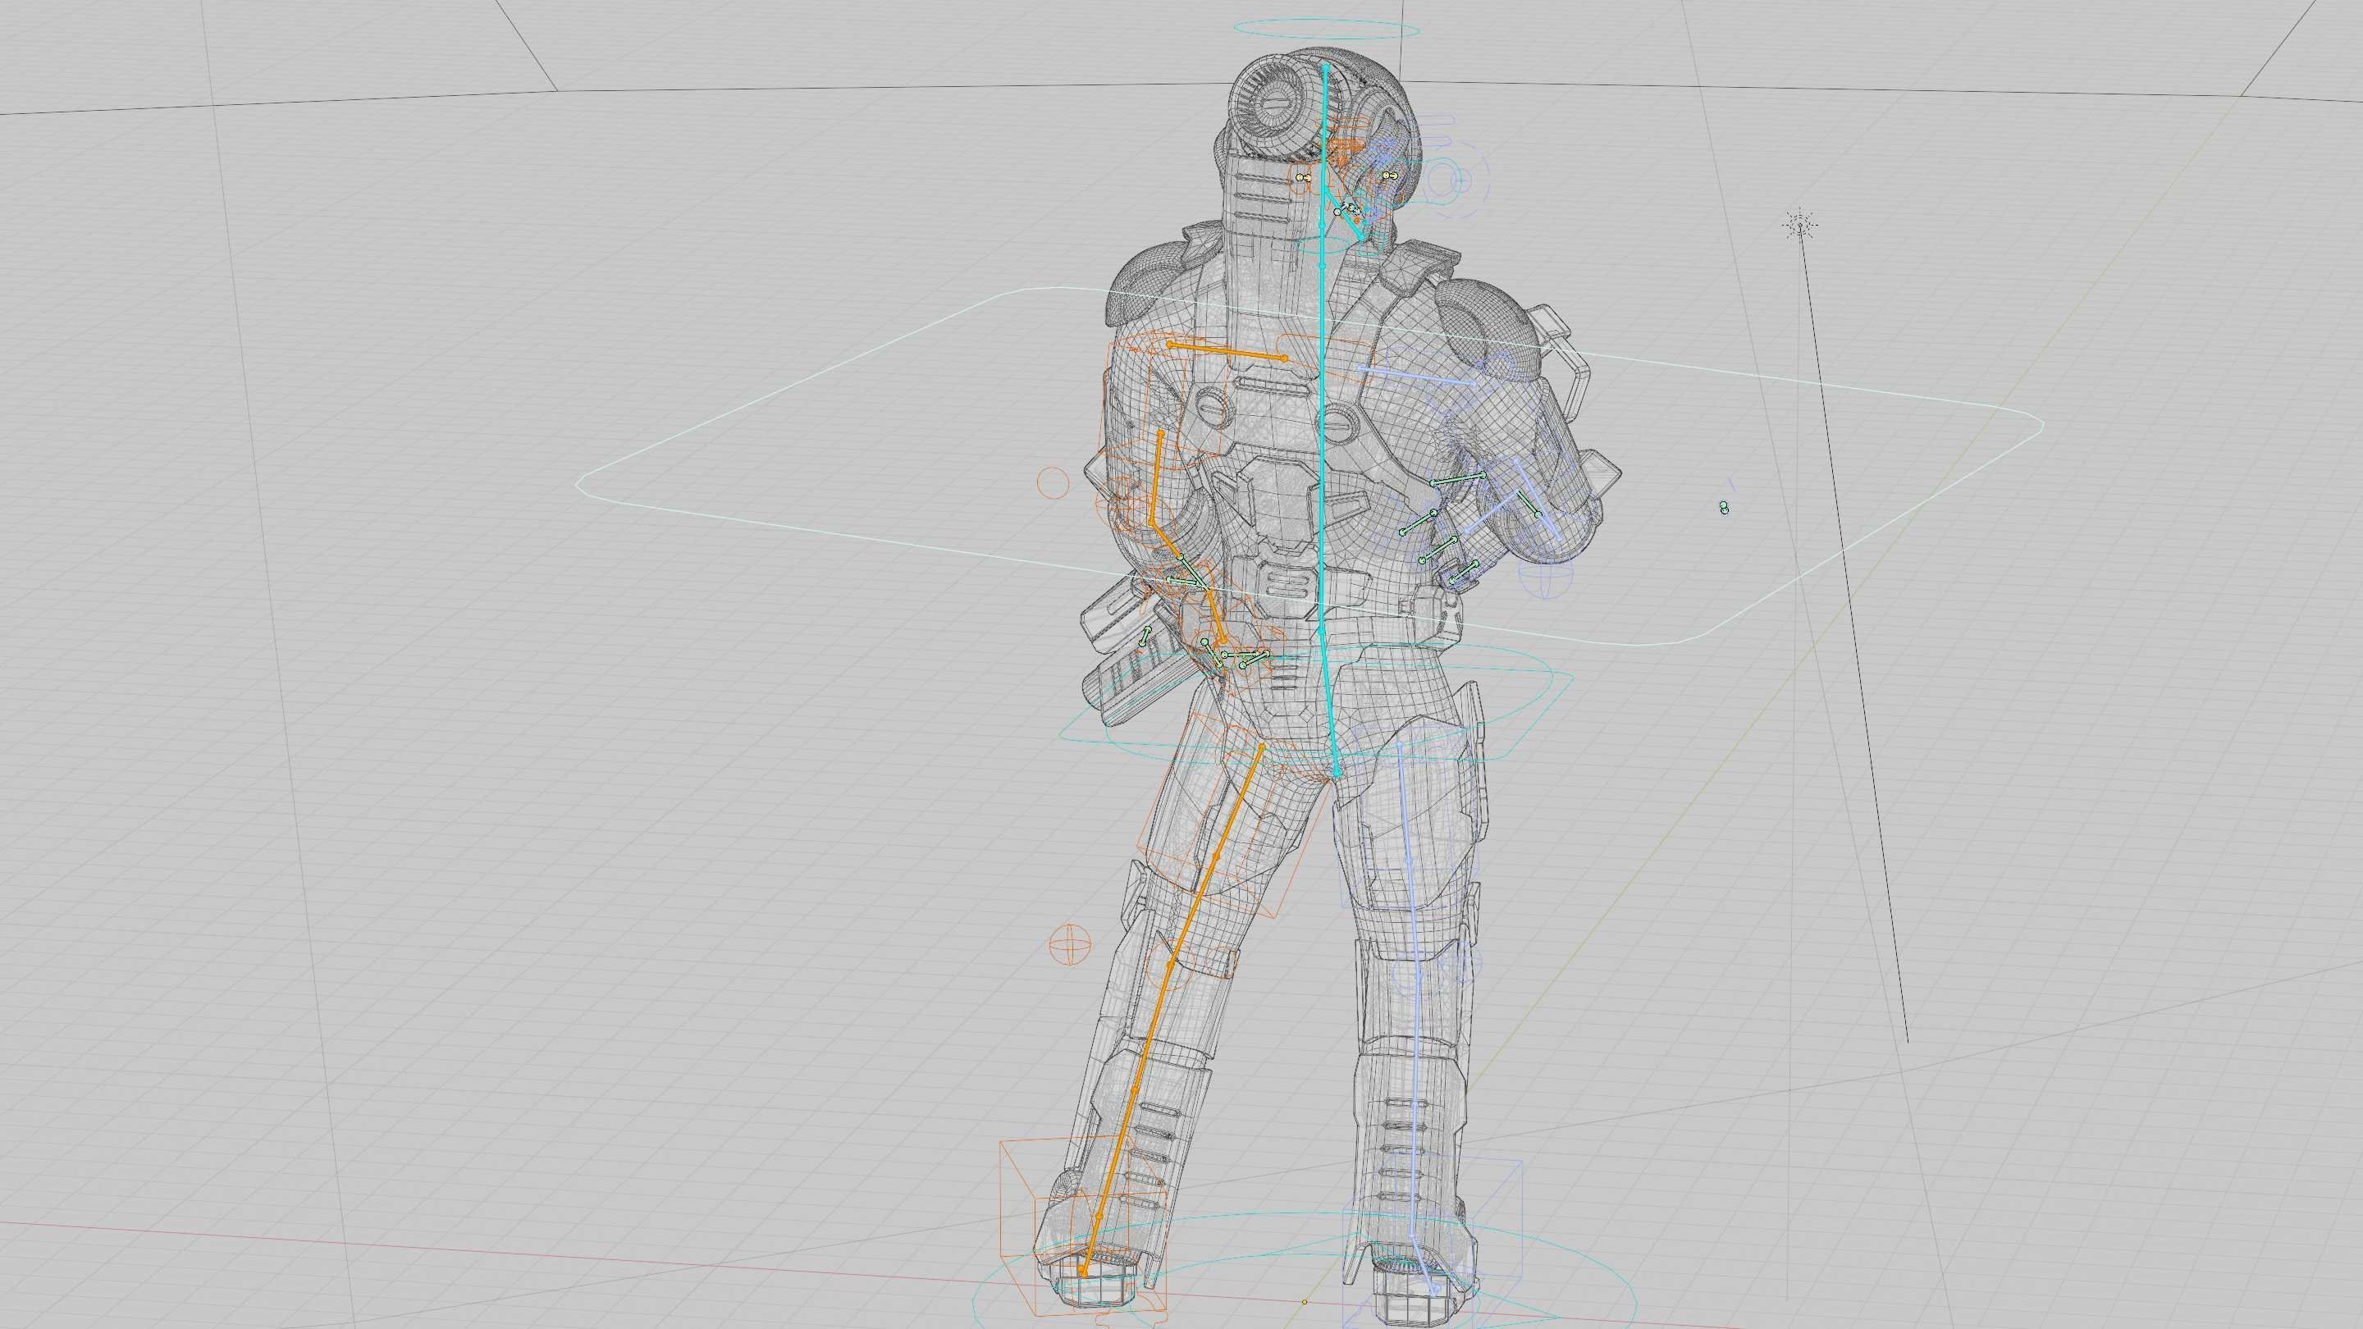Viewport: 2363px width, 1329px height.
Task: Select the diagonal cyan jaw bone
Action: point(1342,212)
